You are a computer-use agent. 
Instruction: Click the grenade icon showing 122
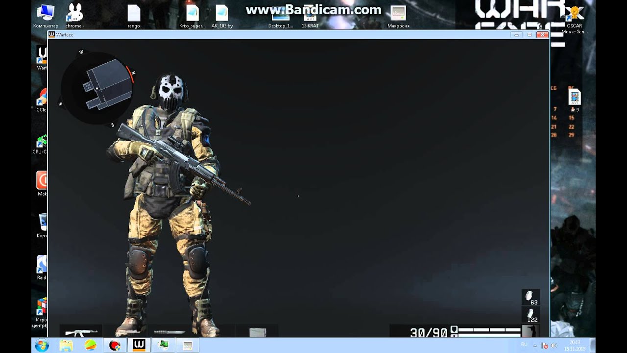(x=531, y=314)
